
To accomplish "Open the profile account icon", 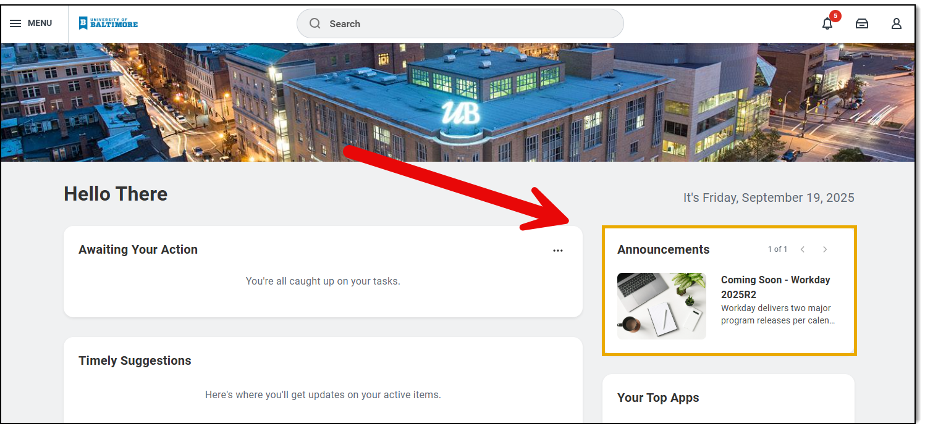I will click(x=896, y=24).
